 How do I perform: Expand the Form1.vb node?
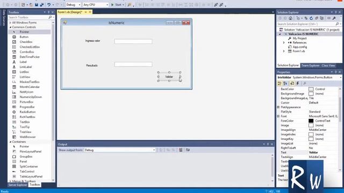284,51
